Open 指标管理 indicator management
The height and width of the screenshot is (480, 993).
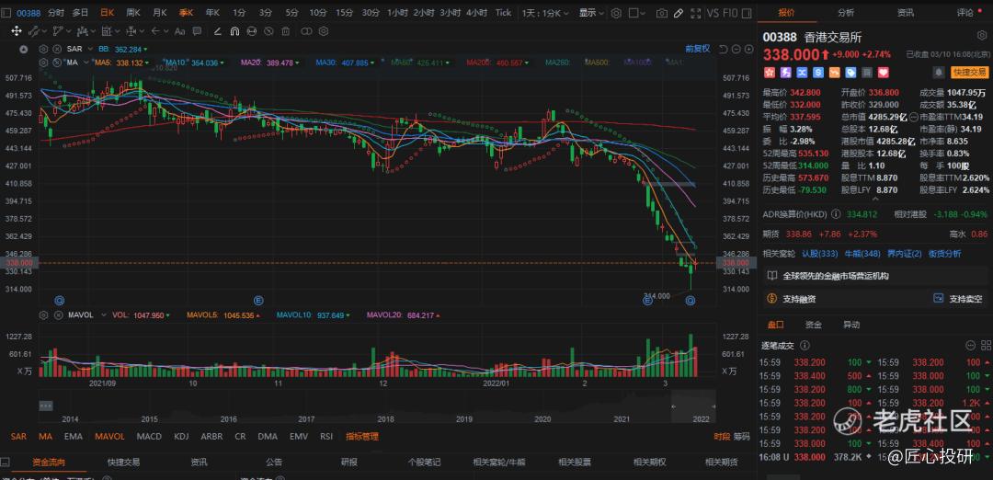point(361,436)
